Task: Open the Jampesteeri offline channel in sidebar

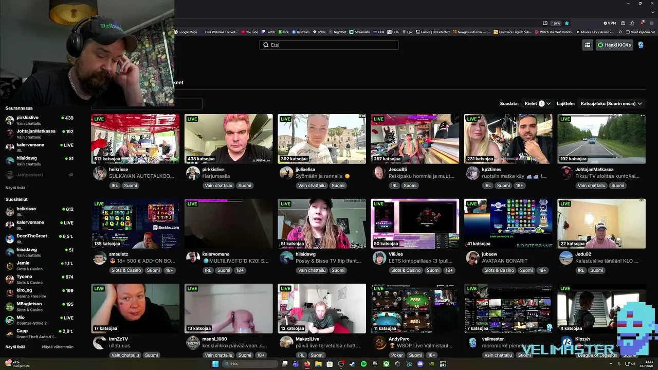Action: tap(40, 175)
